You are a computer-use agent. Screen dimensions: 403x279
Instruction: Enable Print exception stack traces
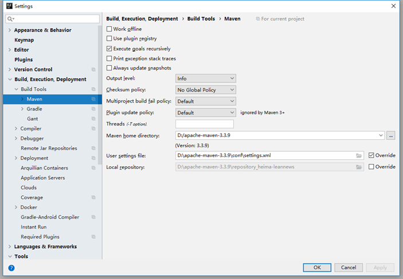(109, 58)
